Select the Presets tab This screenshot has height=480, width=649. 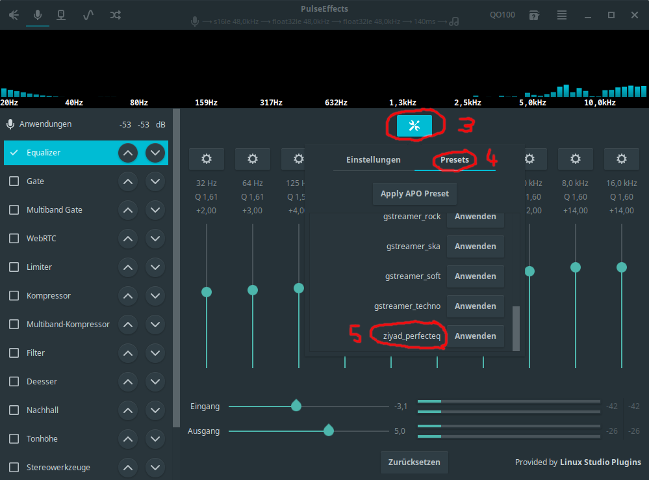tap(455, 160)
